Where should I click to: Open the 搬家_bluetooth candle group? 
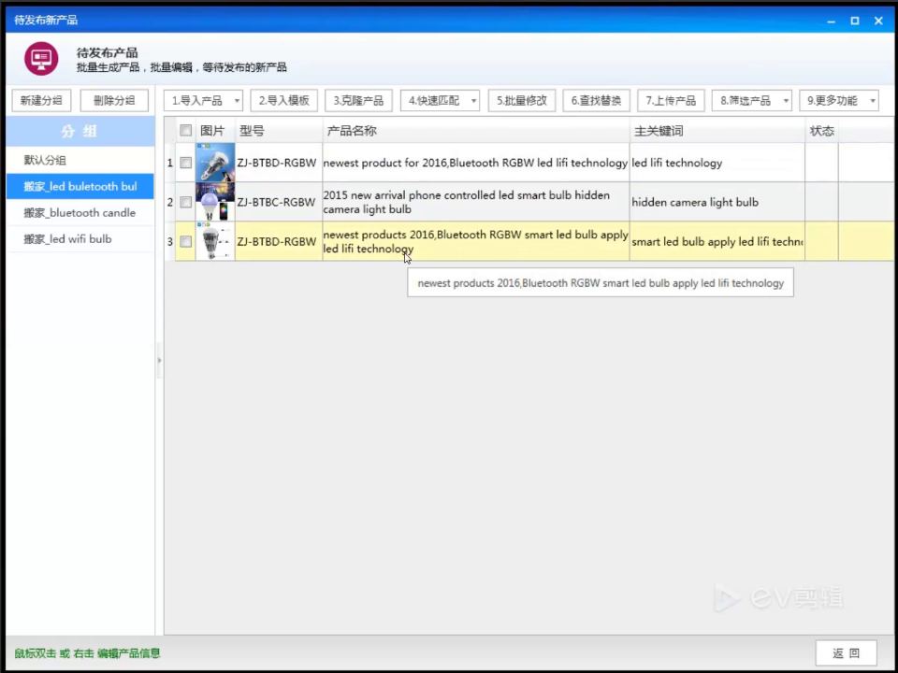(x=80, y=213)
